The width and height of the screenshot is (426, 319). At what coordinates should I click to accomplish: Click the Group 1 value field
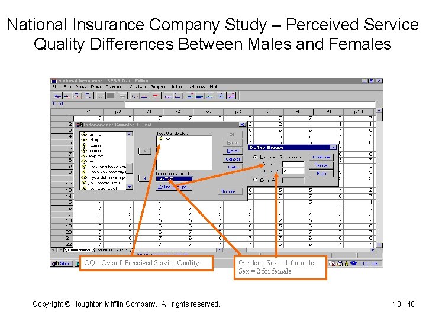coord(293,164)
